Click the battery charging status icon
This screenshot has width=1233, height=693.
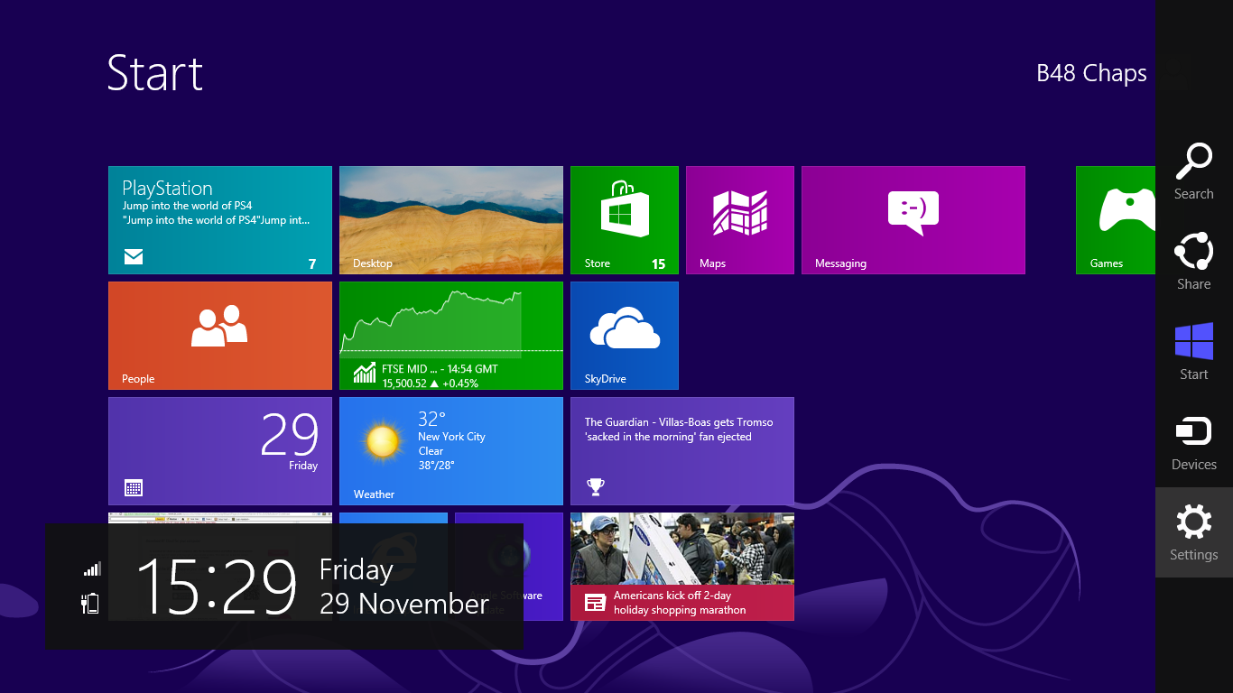pos(90,604)
